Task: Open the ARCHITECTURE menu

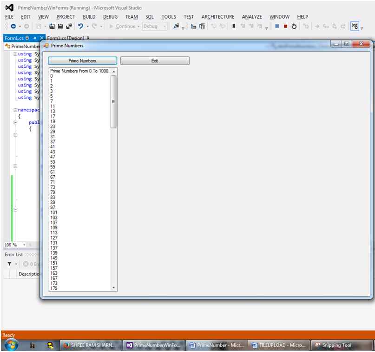Action: [x=217, y=17]
